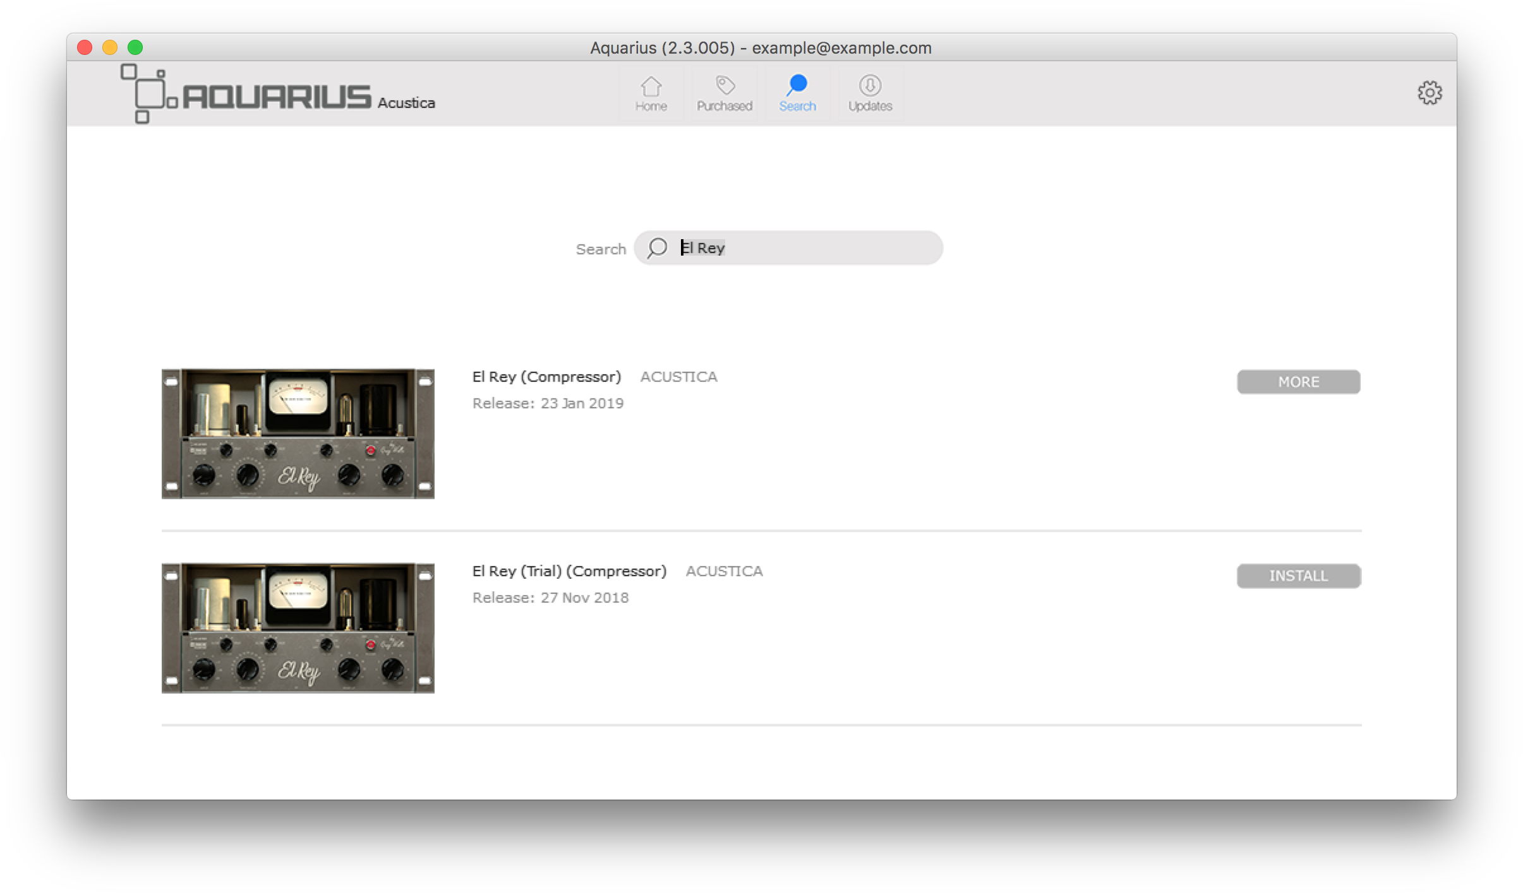Click the magnifying glass search icon
The image size is (1523, 893).
657,247
